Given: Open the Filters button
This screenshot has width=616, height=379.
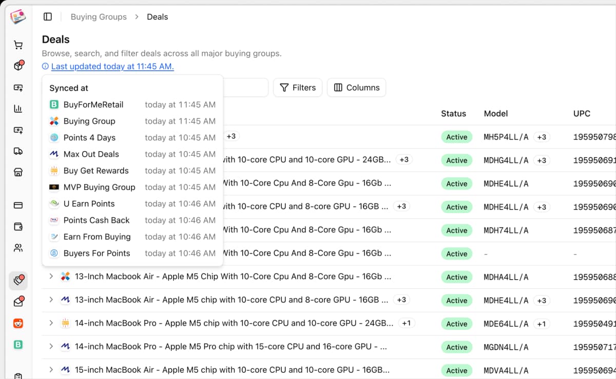Looking at the screenshot, I should pyautogui.click(x=298, y=88).
